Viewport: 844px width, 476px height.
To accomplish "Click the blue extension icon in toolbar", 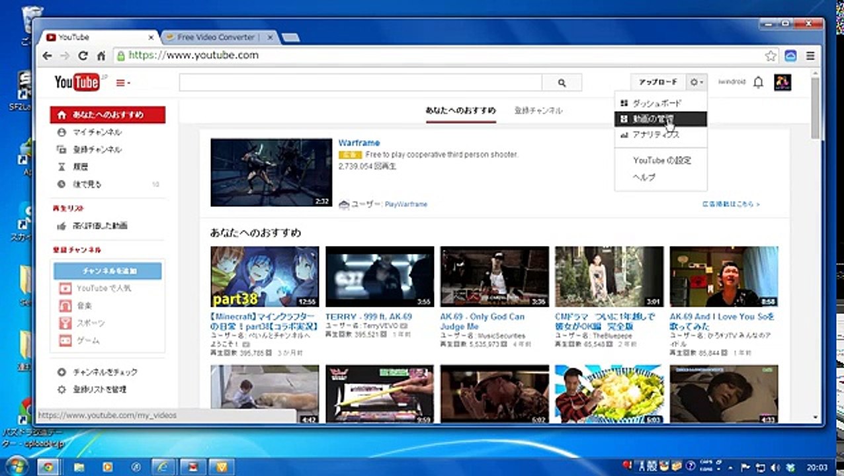I will coord(790,56).
